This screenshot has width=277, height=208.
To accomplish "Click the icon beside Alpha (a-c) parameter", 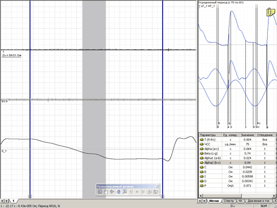I will tap(201, 149).
